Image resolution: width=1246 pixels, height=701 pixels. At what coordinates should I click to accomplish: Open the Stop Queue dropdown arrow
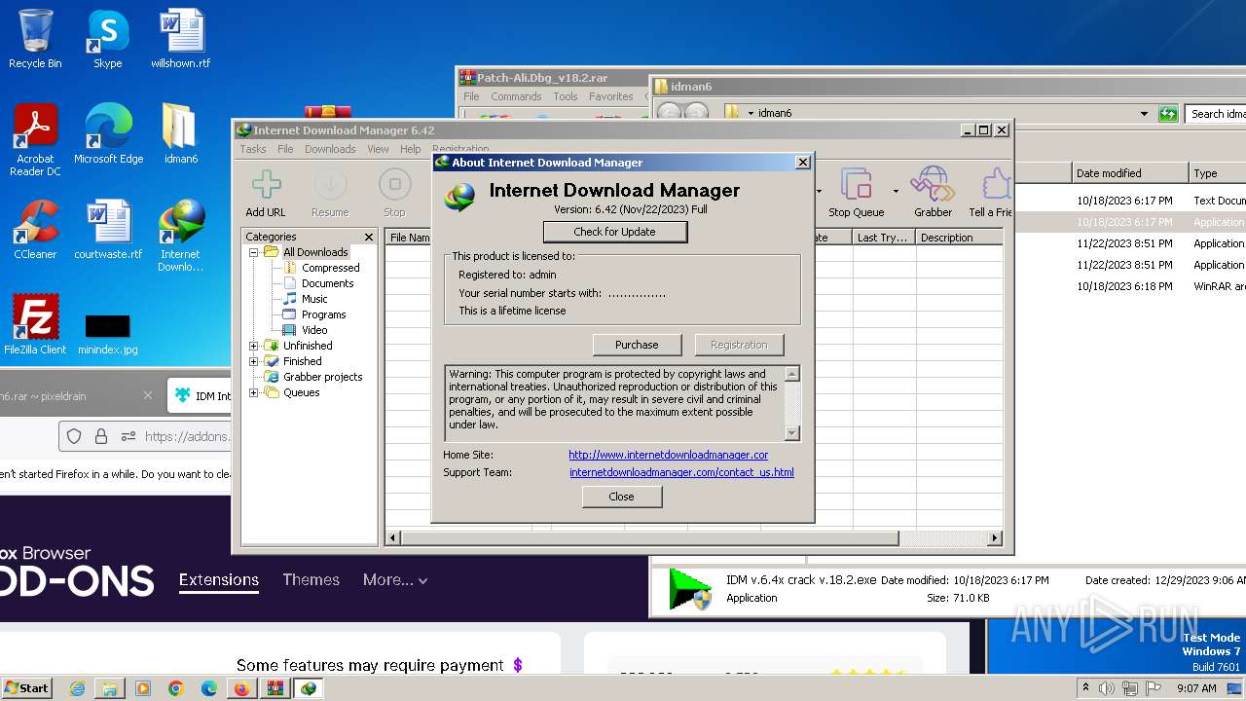(x=896, y=191)
